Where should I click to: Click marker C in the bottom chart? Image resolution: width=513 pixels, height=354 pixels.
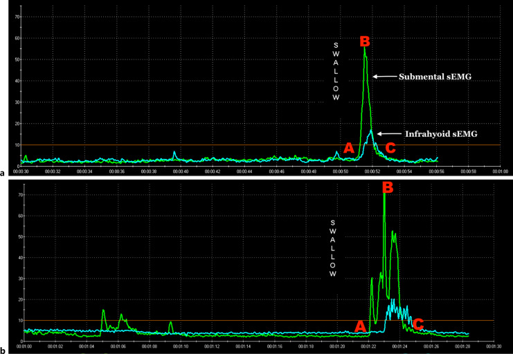tap(417, 323)
